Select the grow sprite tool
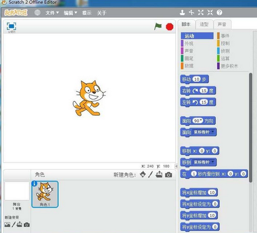 point(201,13)
